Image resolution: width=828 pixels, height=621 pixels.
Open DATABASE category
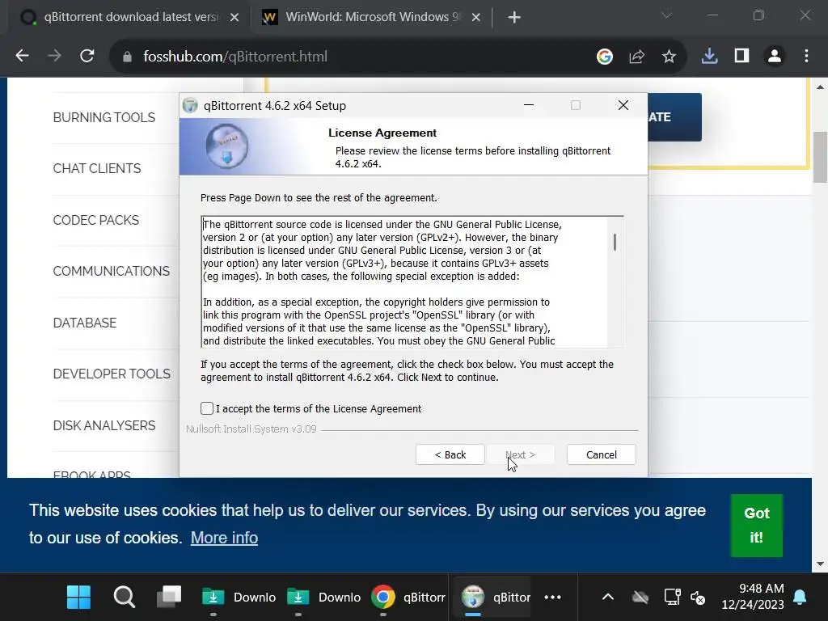click(x=84, y=323)
